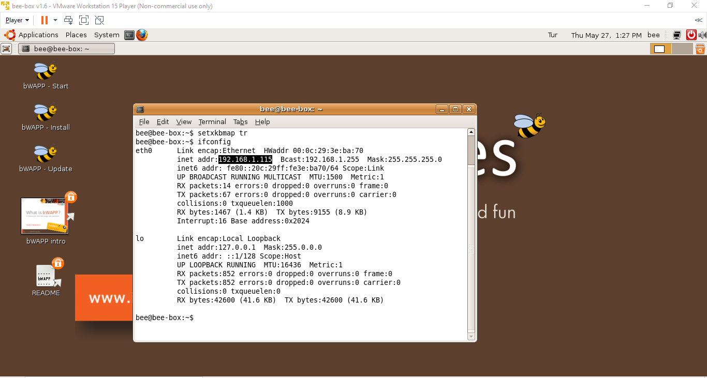The width and height of the screenshot is (707, 378).
Task: Open the System menu in the panel
Action: [107, 35]
